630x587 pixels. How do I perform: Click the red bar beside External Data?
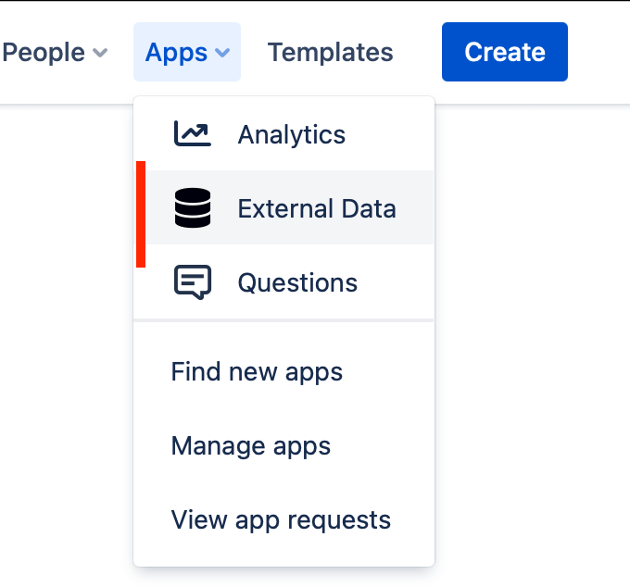pyautogui.click(x=141, y=214)
